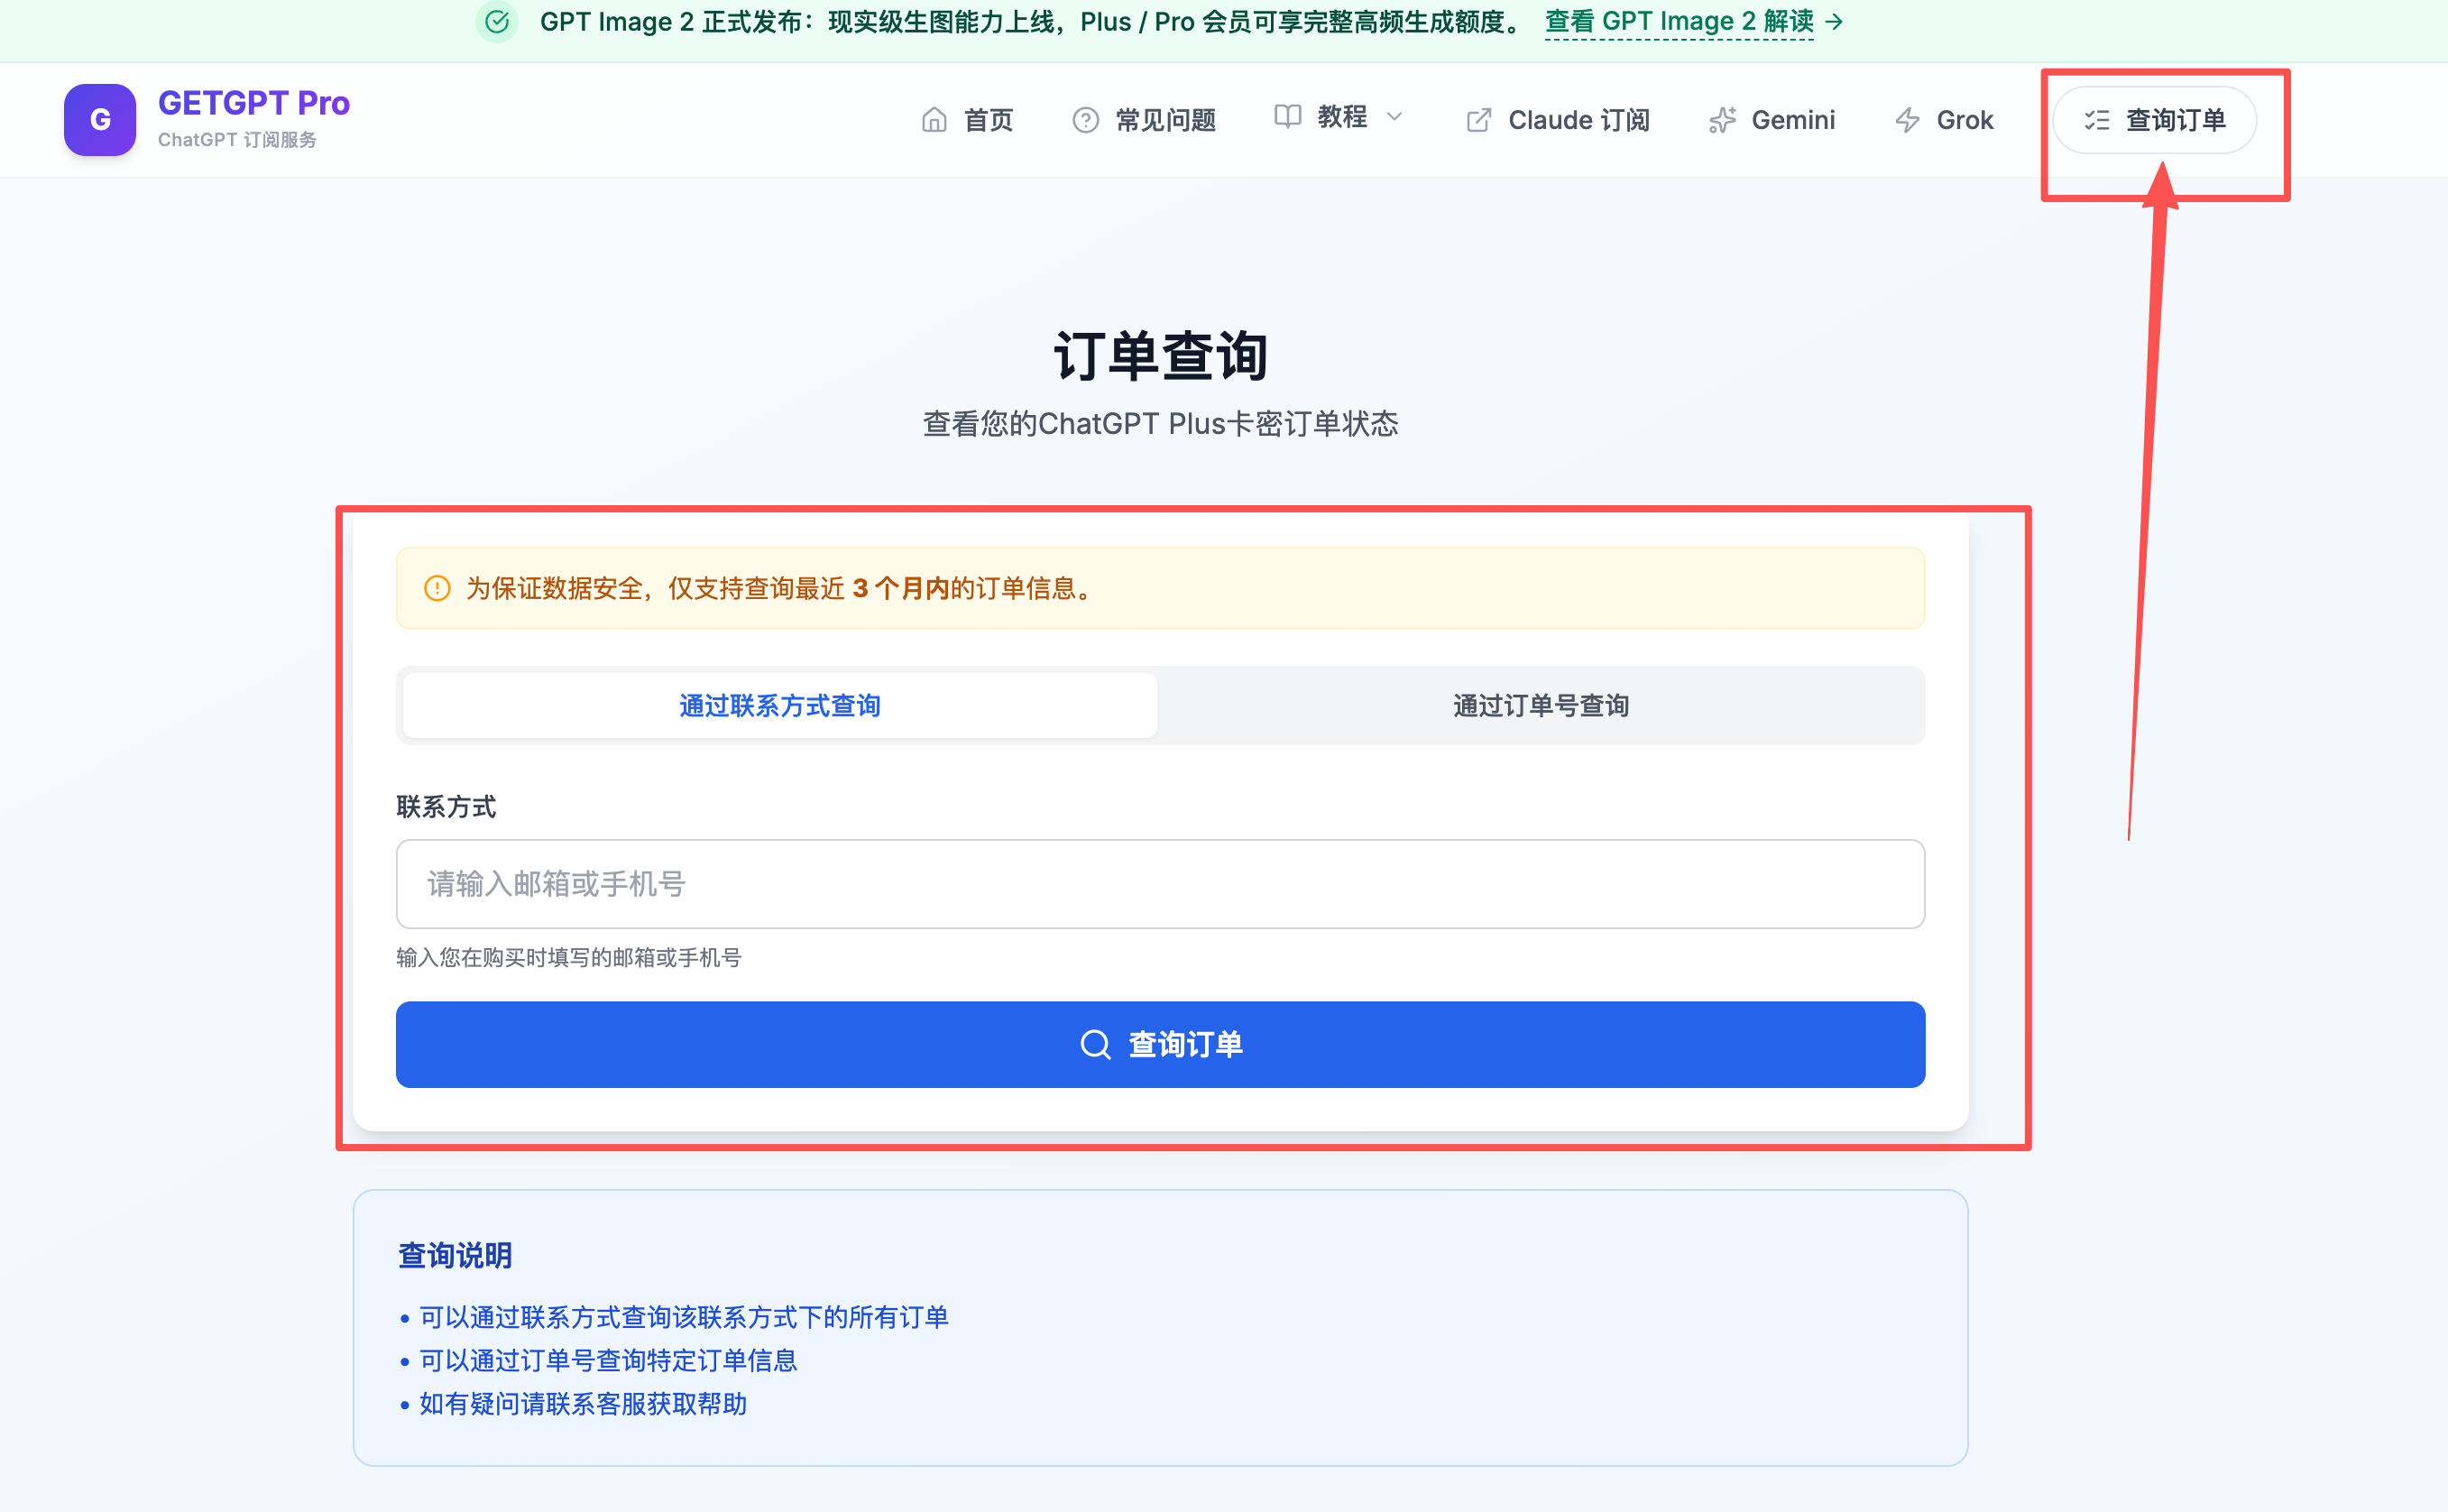Click the magnifier icon in the blue button
The image size is (2448, 1512).
pos(1096,1044)
